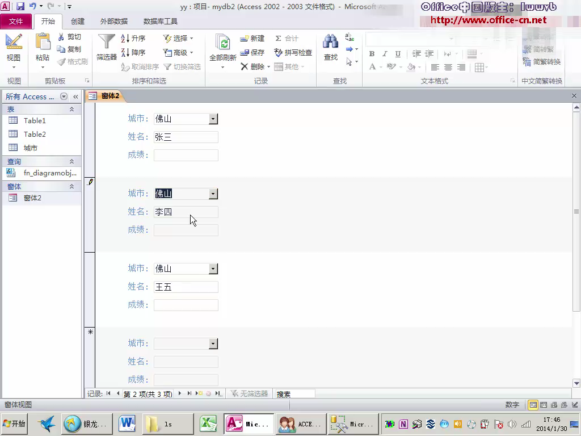The height and width of the screenshot is (436, 581).
Task: Open the Excel app on the taskbar
Action: tap(208, 424)
